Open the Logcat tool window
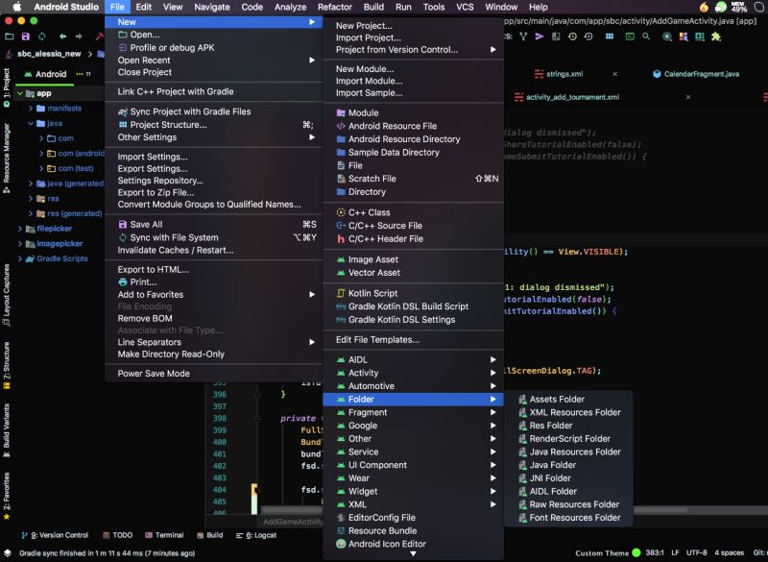The image size is (768, 562). point(256,535)
